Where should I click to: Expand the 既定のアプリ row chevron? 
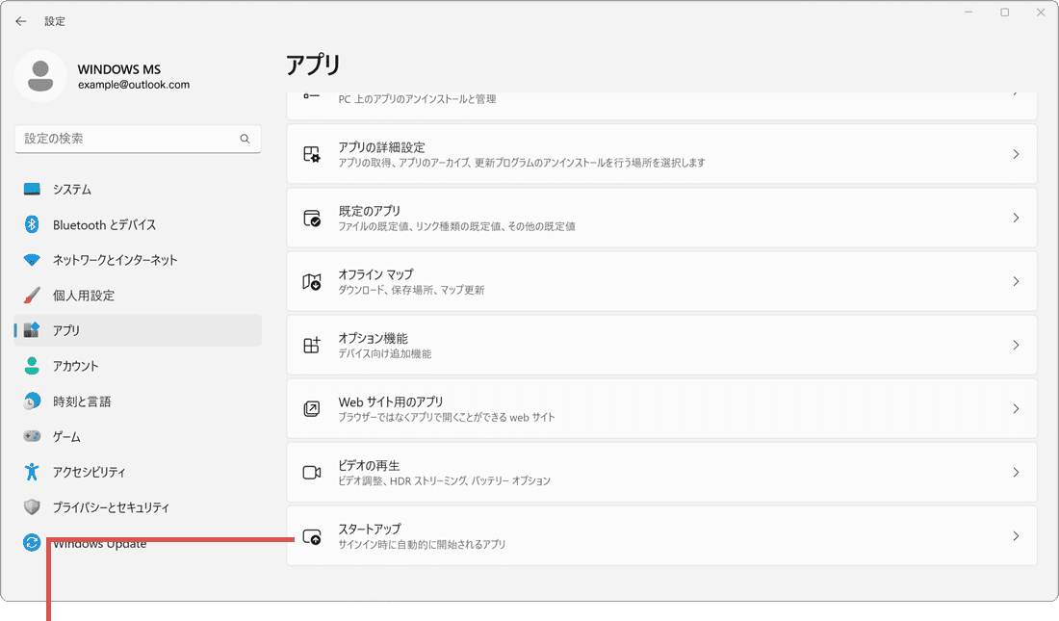pos(1016,218)
